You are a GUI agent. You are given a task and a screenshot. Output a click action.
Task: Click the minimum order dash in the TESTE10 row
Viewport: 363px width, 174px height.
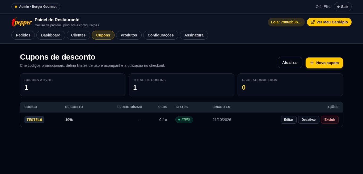[x=140, y=120]
